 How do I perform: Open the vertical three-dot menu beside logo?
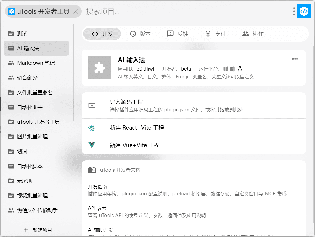coord(294,11)
